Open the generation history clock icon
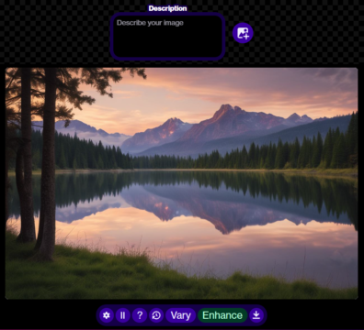Viewport: 364px width, 330px height. [156, 315]
